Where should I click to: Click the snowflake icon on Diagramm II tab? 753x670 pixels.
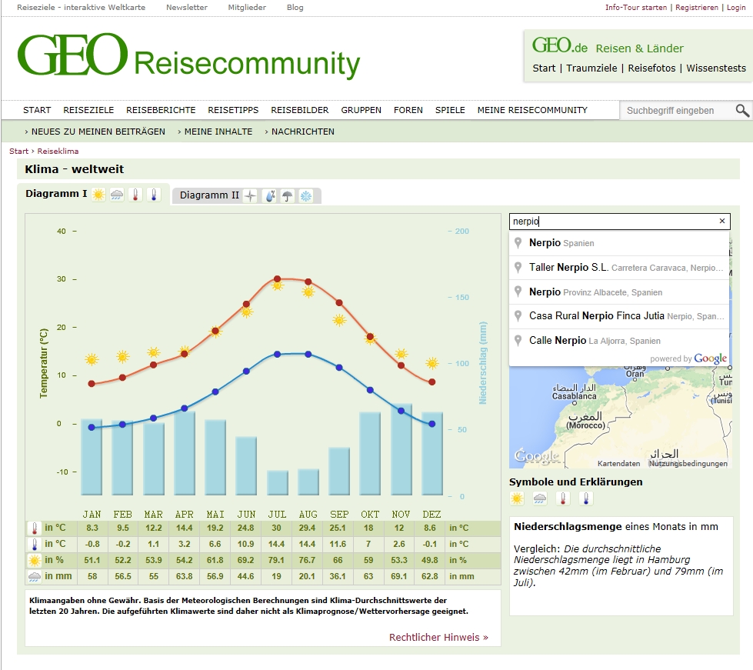pos(305,196)
